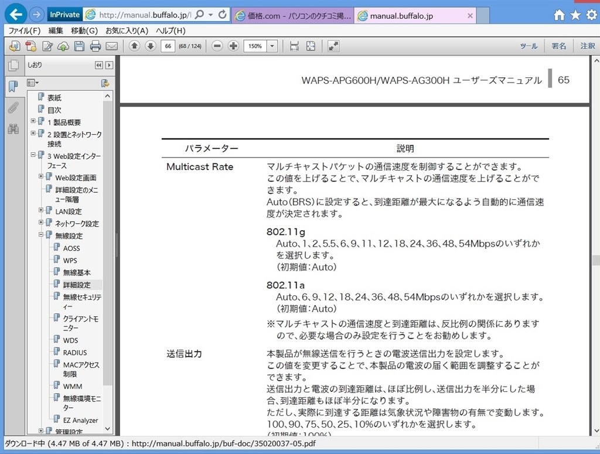Open the ファイル(F) menu
The width and height of the screenshot is (600, 454).
click(25, 30)
